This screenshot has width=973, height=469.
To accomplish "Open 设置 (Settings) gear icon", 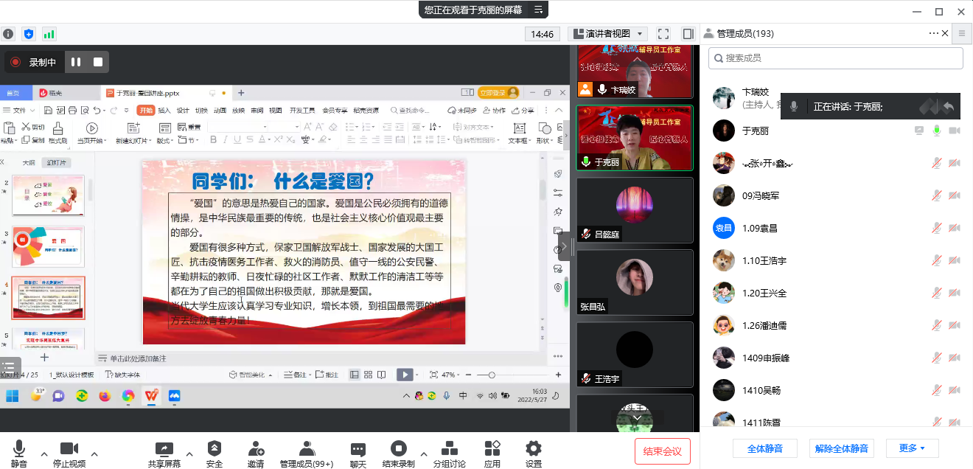I will click(533, 449).
